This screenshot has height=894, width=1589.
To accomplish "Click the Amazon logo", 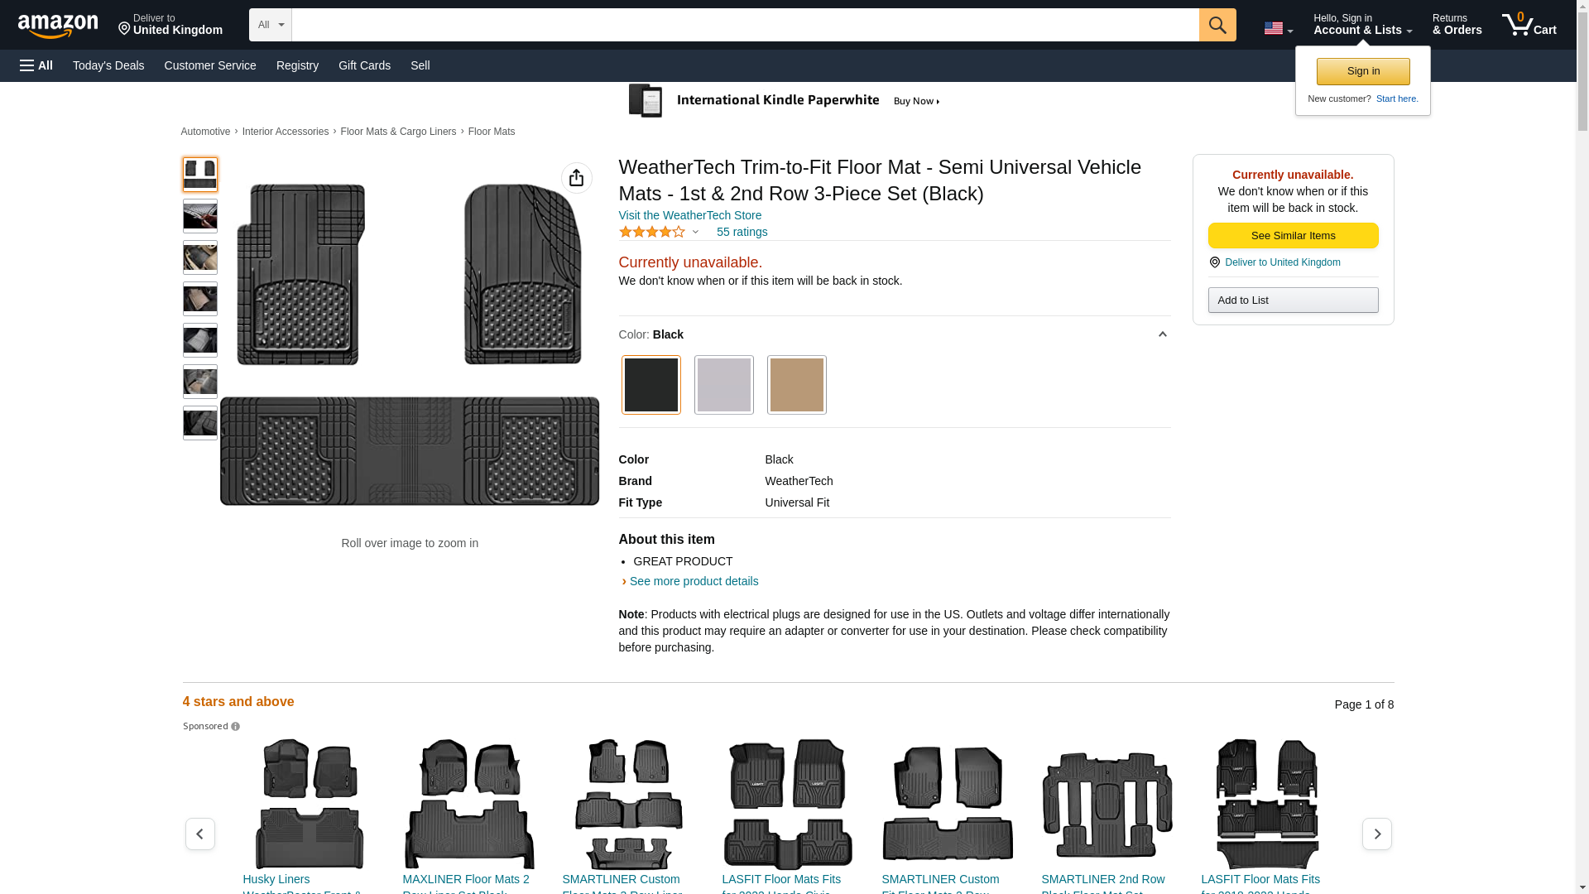I will point(58,26).
